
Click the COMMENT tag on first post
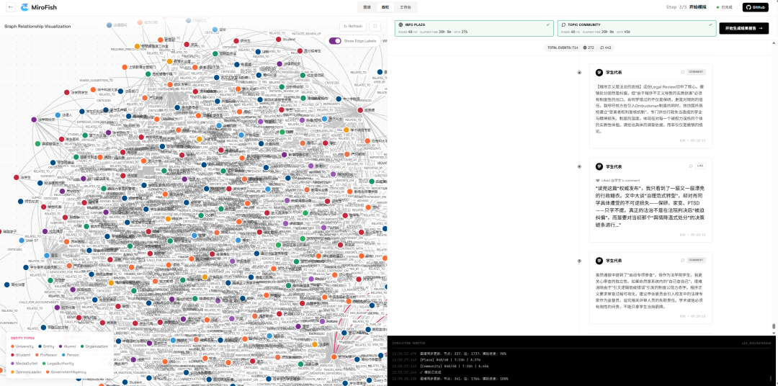pos(696,72)
